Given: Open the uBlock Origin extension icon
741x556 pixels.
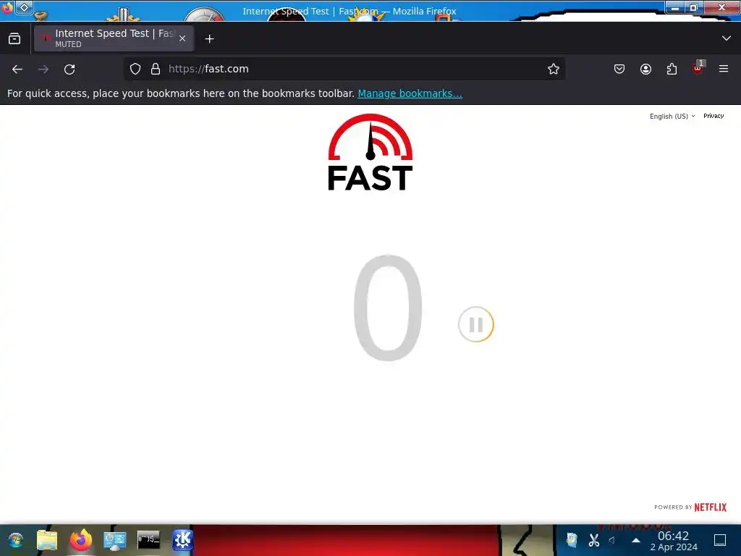Looking at the screenshot, I should [698, 69].
